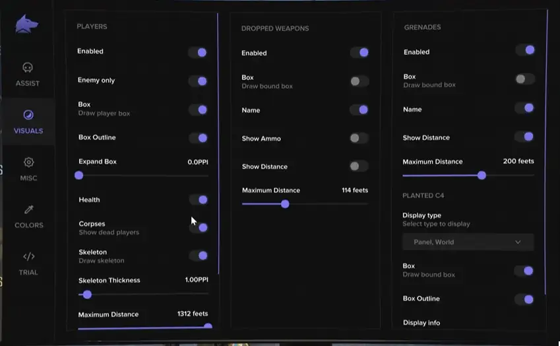Click the PLANTED C4 section heading
This screenshot has height=346, width=560.
(423, 195)
